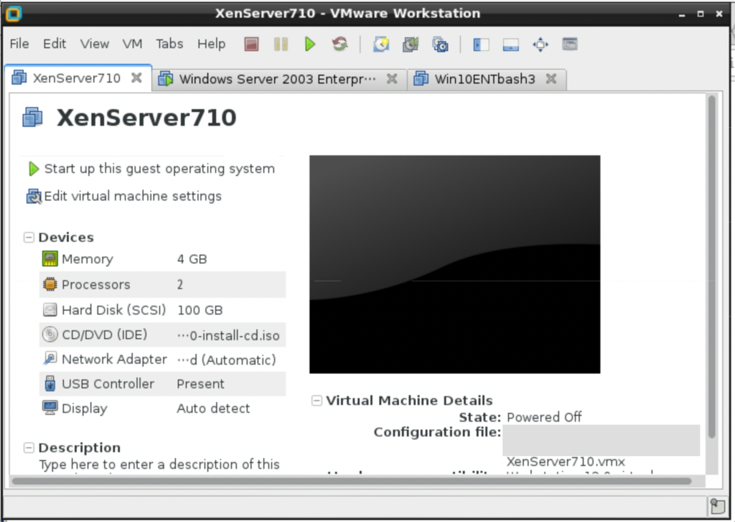Toggle the thumbnail bar toolbar icon
Screen dimensions: 735x522
pyautogui.click(x=510, y=45)
